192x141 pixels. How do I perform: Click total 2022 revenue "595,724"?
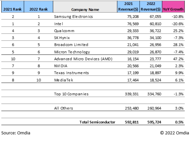pos(154,122)
